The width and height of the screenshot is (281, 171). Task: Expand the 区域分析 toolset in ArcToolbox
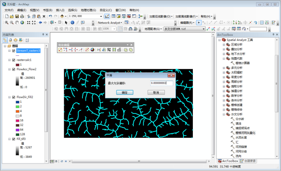pos(224,45)
